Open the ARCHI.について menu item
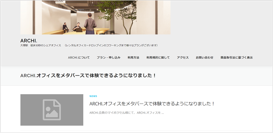Viewport: 273px width, 133px height. point(79,58)
